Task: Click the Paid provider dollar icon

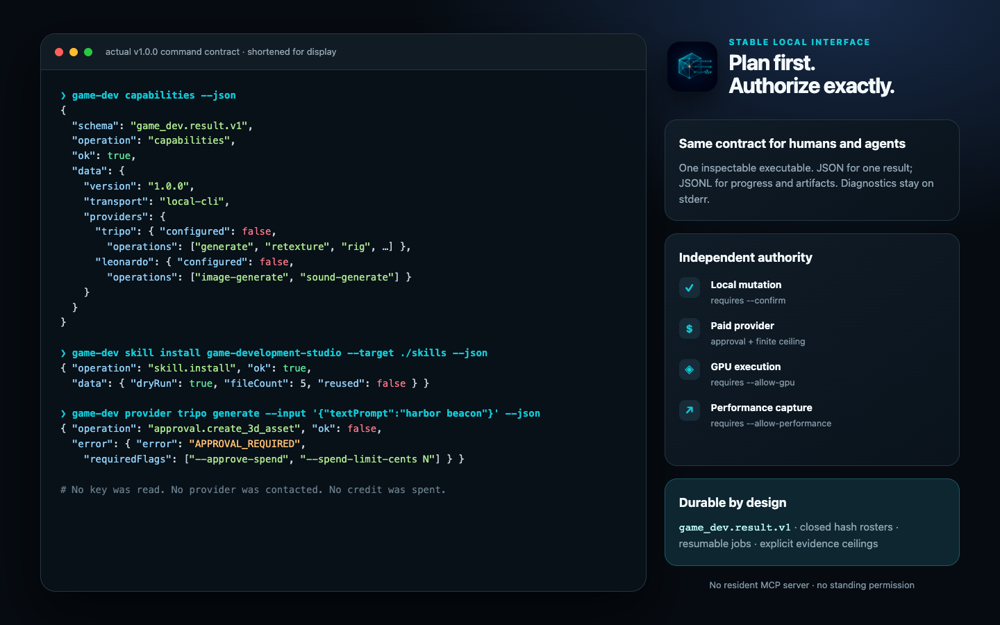Action: click(x=690, y=328)
